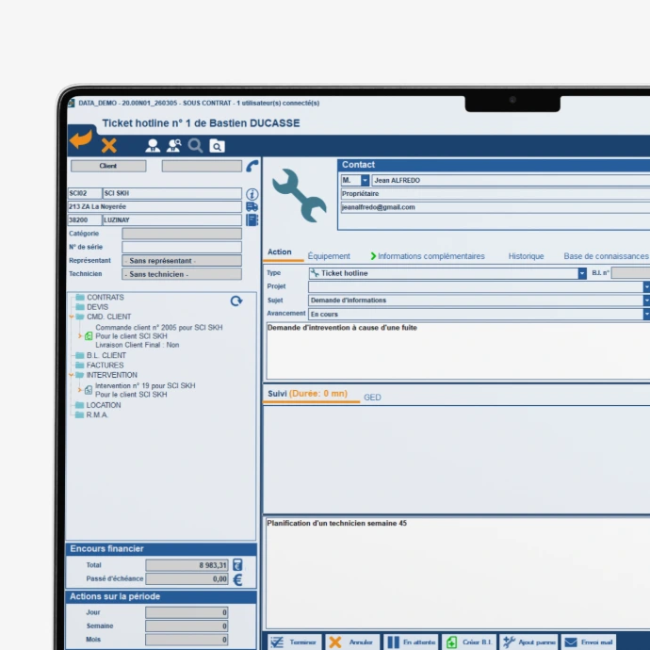Click the address field 213 ZA La Noyerée
Screen dimensions: 650x650
[154, 206]
